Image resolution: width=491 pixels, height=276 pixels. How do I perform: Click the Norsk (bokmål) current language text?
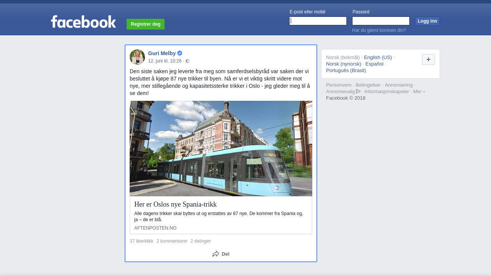click(x=343, y=58)
